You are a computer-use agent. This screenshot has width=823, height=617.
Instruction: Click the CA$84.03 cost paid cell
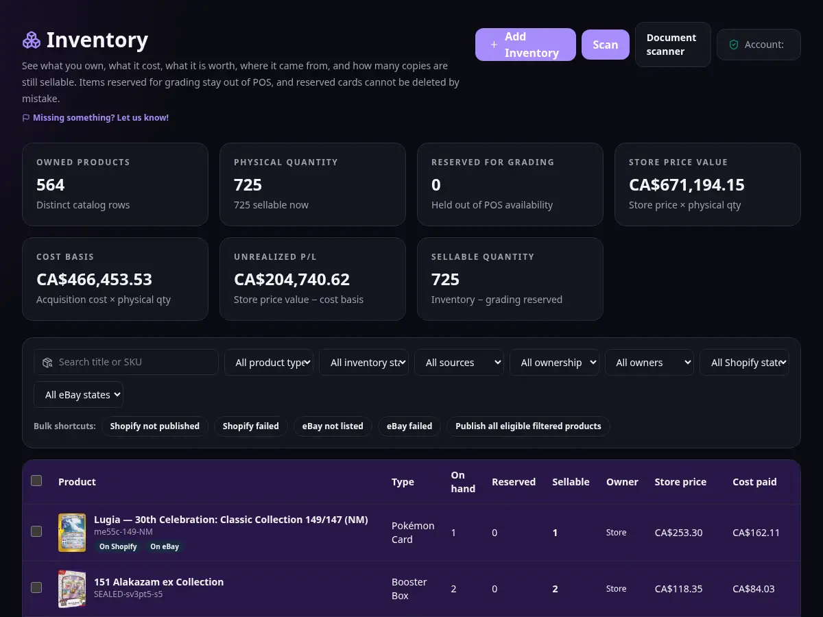pyautogui.click(x=754, y=589)
